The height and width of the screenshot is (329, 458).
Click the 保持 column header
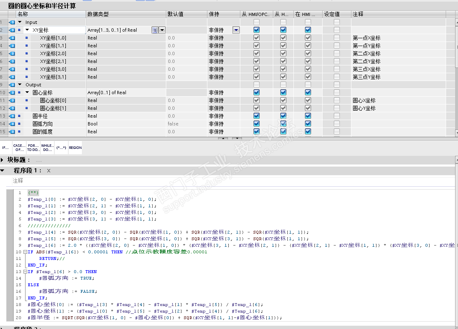[224, 14]
